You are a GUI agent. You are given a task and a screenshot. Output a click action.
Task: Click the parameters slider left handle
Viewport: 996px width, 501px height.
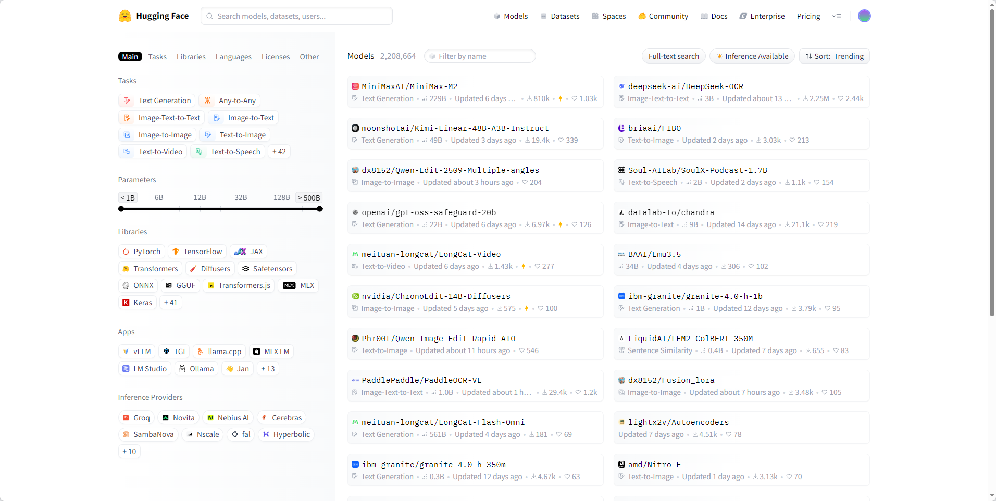click(x=121, y=209)
